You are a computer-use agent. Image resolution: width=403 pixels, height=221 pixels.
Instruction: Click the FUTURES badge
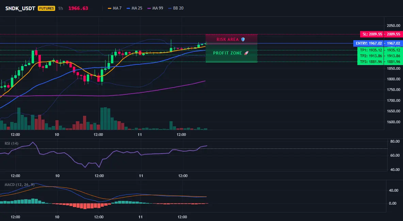[47, 8]
